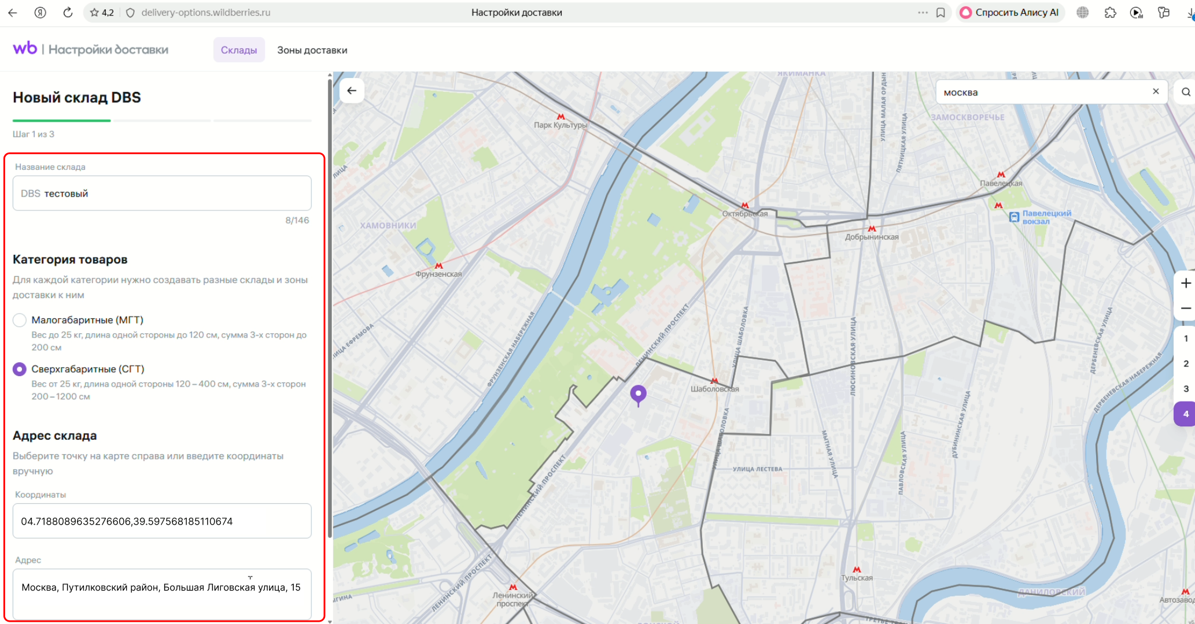The height and width of the screenshot is (624, 1195).
Task: Select map level 1 button
Action: (1186, 339)
